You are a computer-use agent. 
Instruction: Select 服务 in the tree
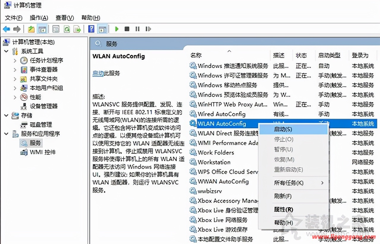tap(31, 143)
